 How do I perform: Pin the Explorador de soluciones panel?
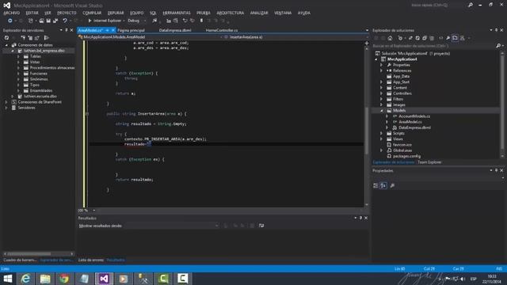click(497, 30)
